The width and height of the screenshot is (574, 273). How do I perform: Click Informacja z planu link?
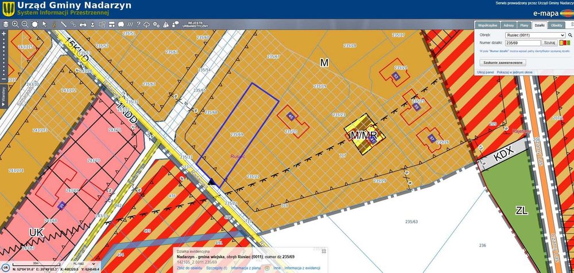[x=246, y=268]
